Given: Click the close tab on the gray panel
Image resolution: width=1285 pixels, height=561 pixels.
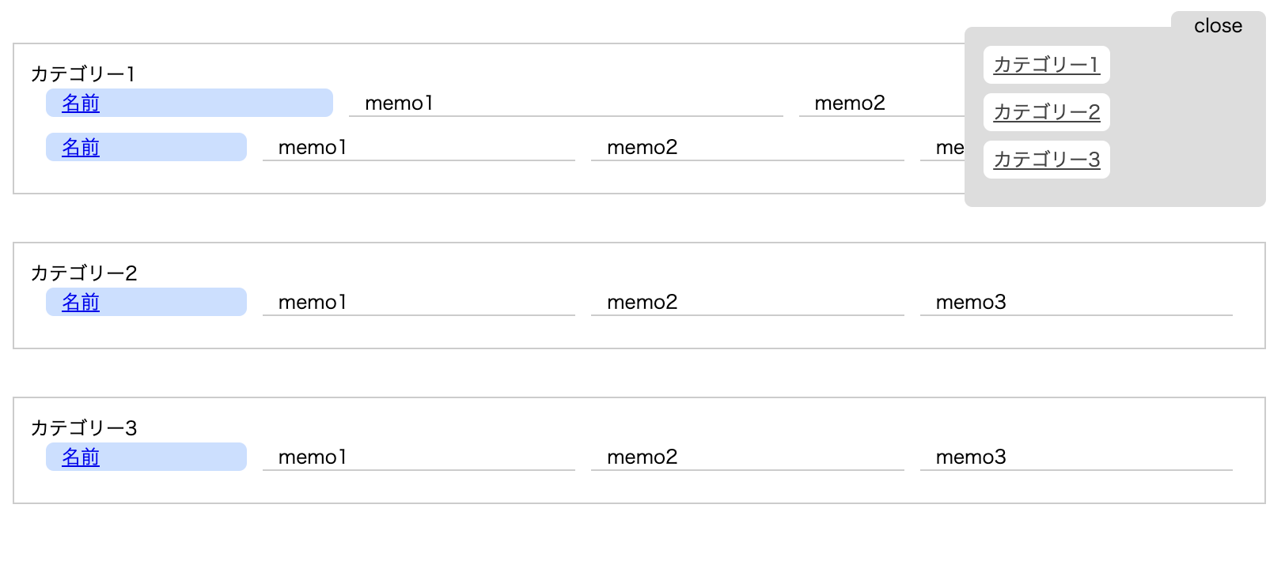Looking at the screenshot, I should coord(1218,26).
